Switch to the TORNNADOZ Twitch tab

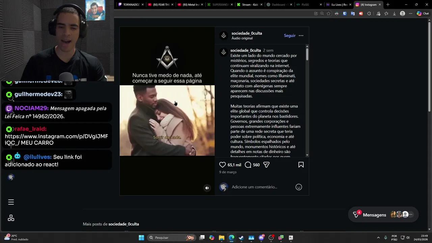click(131, 5)
